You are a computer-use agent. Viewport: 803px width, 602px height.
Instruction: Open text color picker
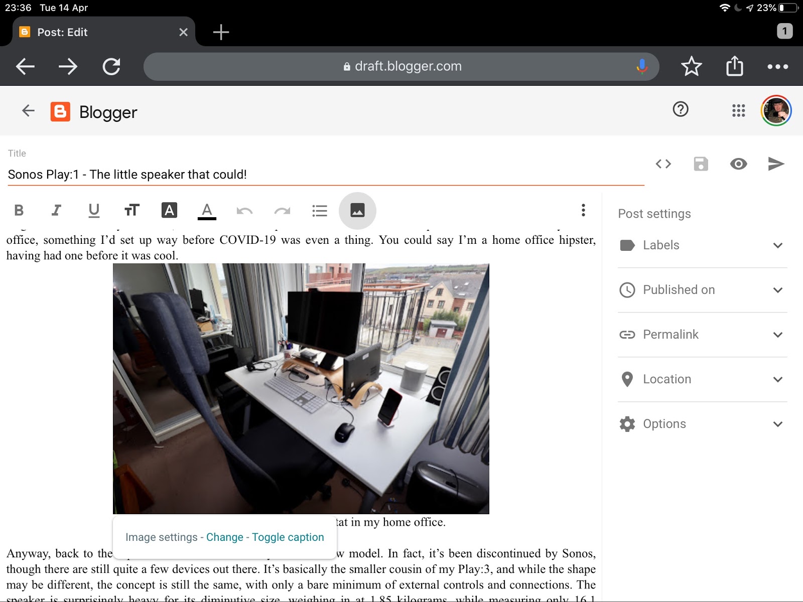pyautogui.click(x=207, y=211)
